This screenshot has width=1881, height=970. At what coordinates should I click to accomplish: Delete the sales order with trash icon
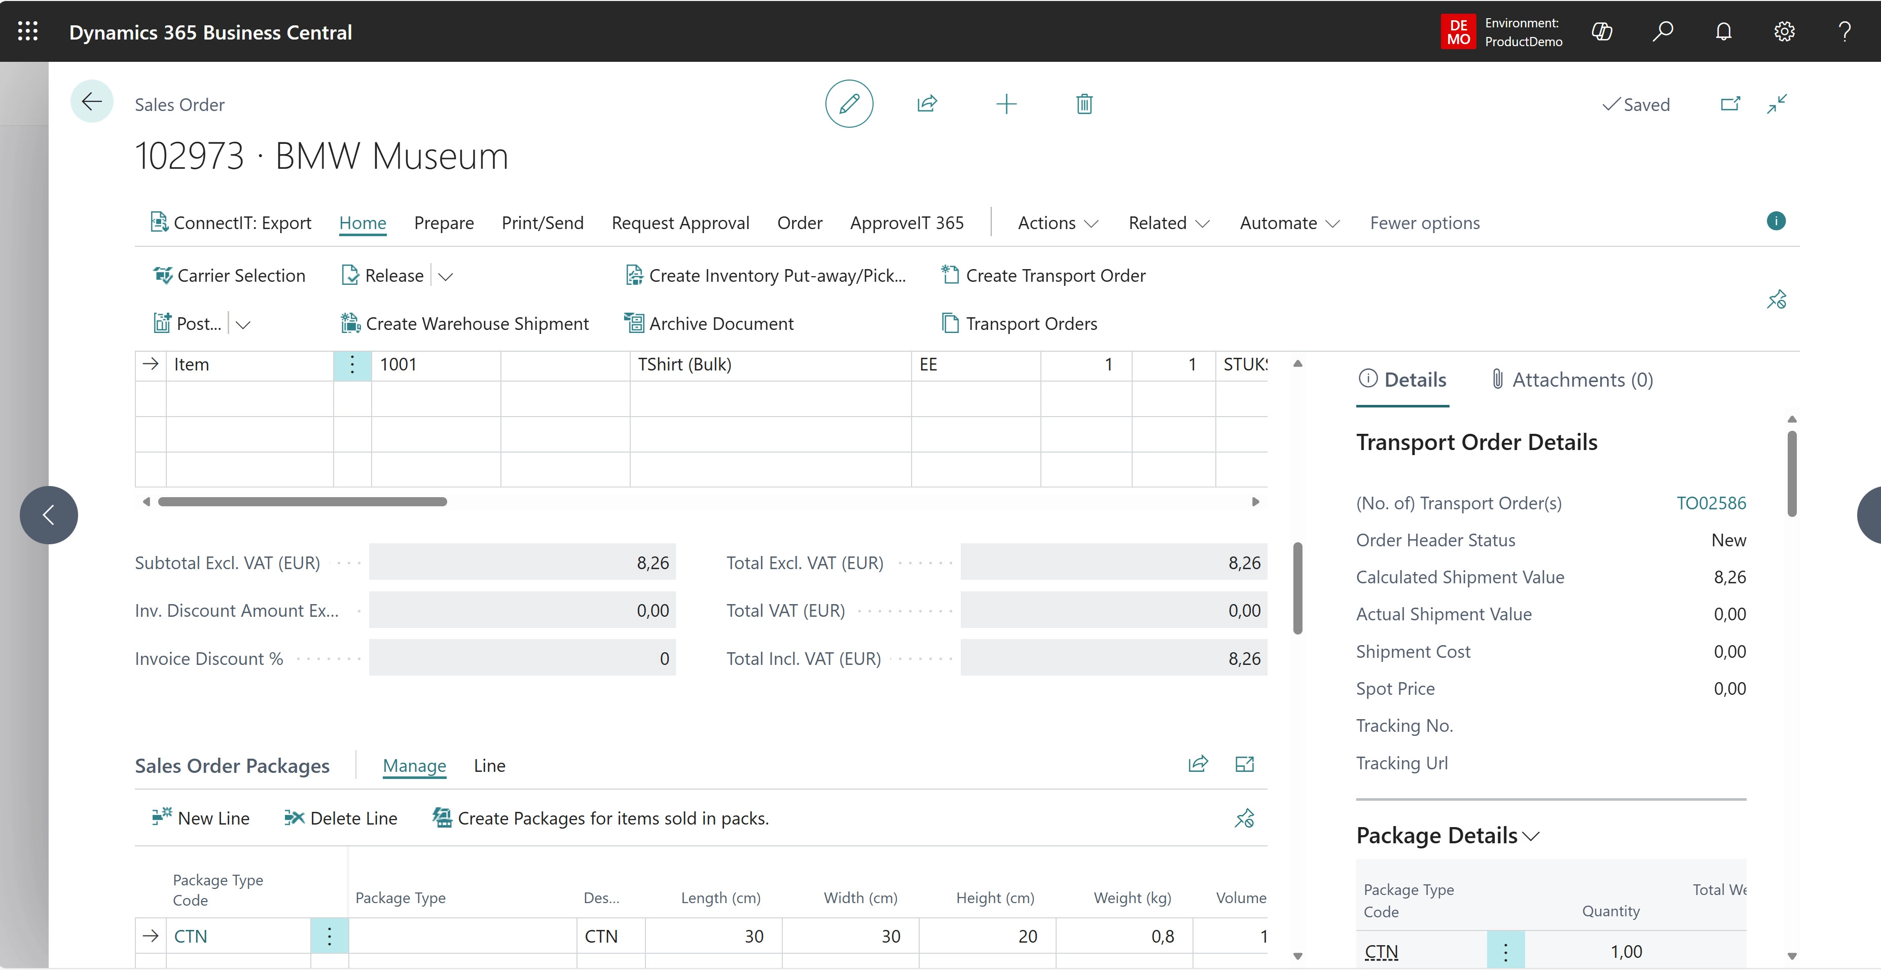point(1084,104)
